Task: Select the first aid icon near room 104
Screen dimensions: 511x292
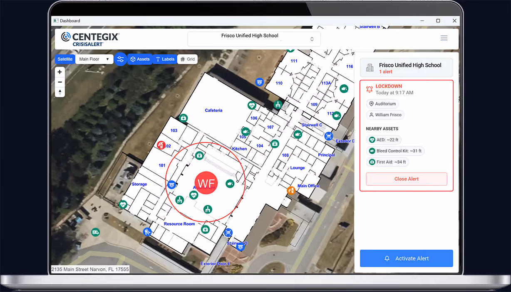Action: tap(275, 144)
